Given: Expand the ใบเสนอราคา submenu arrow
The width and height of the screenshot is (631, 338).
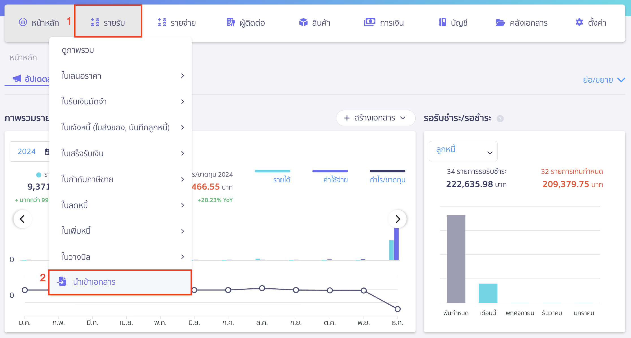Looking at the screenshot, I should pyautogui.click(x=183, y=76).
